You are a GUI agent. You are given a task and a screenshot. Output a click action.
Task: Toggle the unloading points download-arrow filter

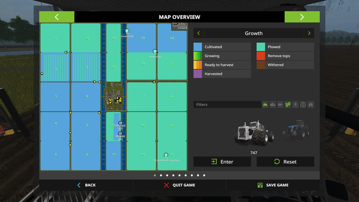(x=295, y=105)
